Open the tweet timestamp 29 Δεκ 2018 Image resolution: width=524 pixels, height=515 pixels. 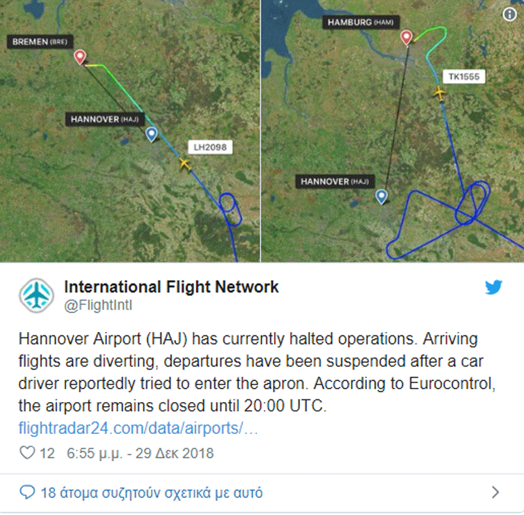tap(140, 453)
